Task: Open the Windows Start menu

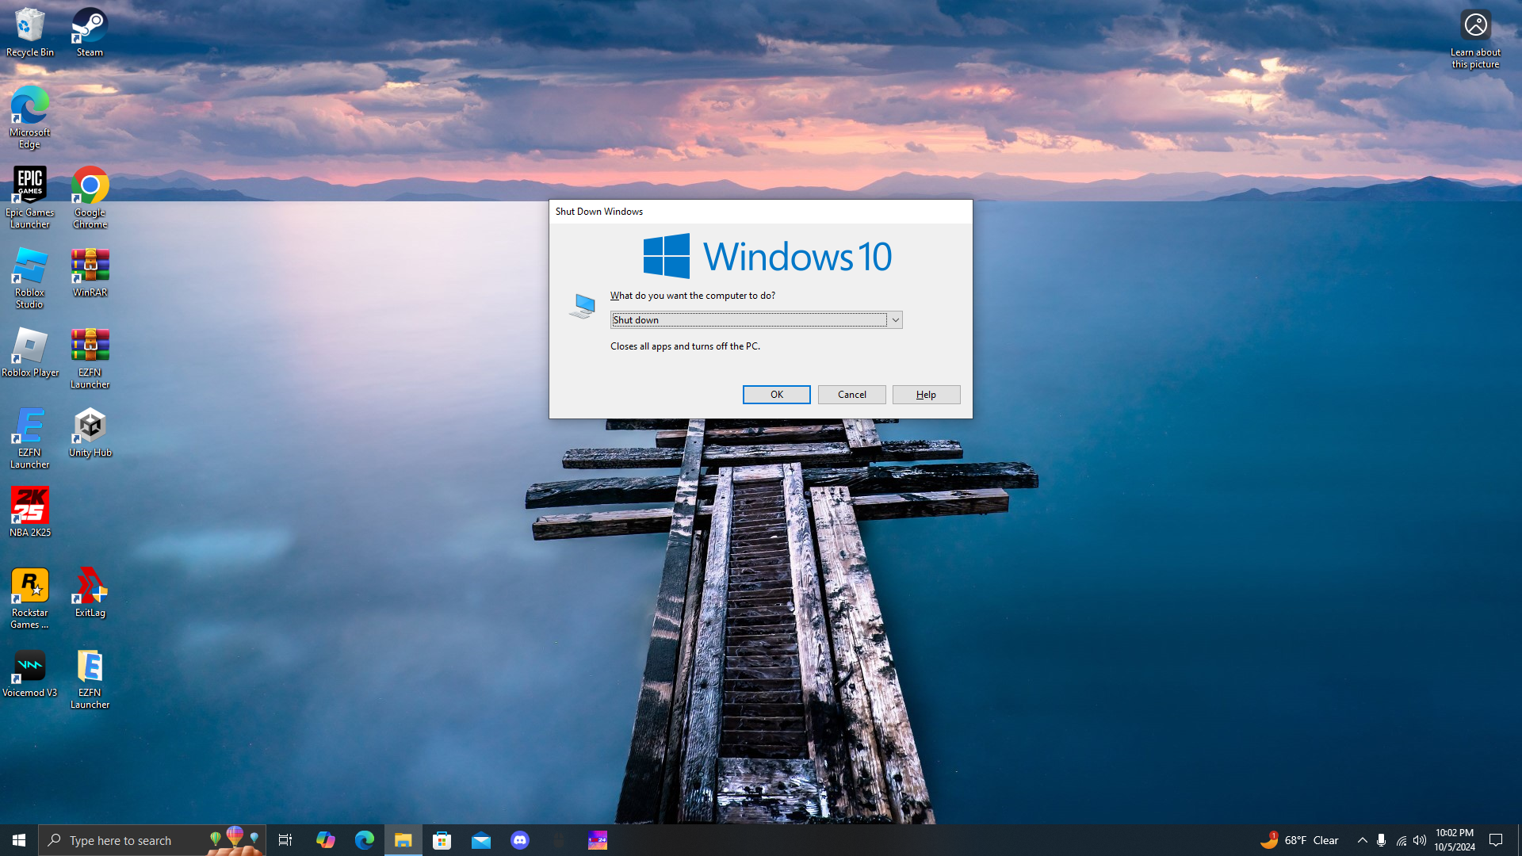Action: pyautogui.click(x=19, y=840)
